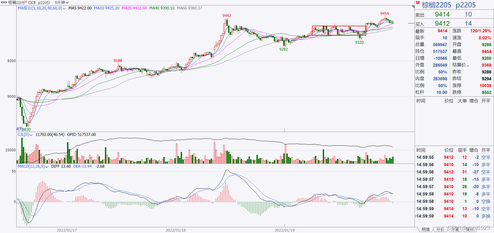Click the small triangle at the chart's top-right corner
This screenshot has width=494, height=233.
pyautogui.click(x=413, y=7)
